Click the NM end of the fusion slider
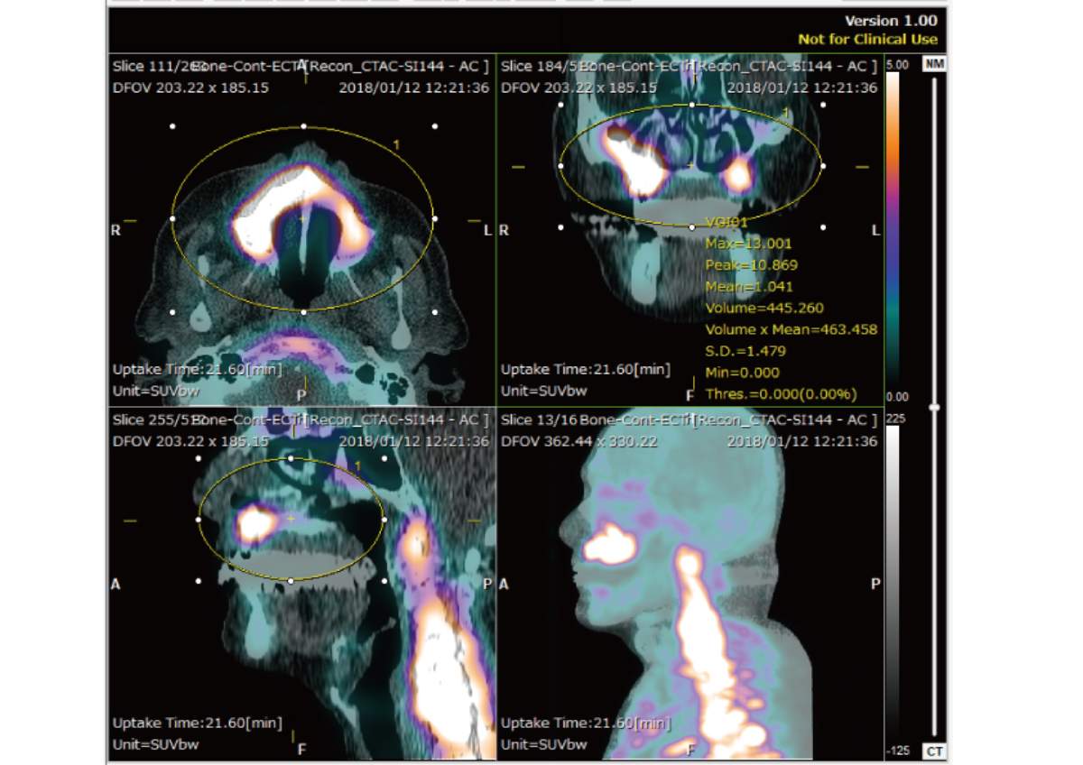The height and width of the screenshot is (765, 1083). click(933, 64)
